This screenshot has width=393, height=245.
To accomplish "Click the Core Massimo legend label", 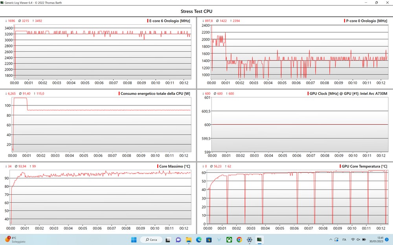I will pos(174,166).
